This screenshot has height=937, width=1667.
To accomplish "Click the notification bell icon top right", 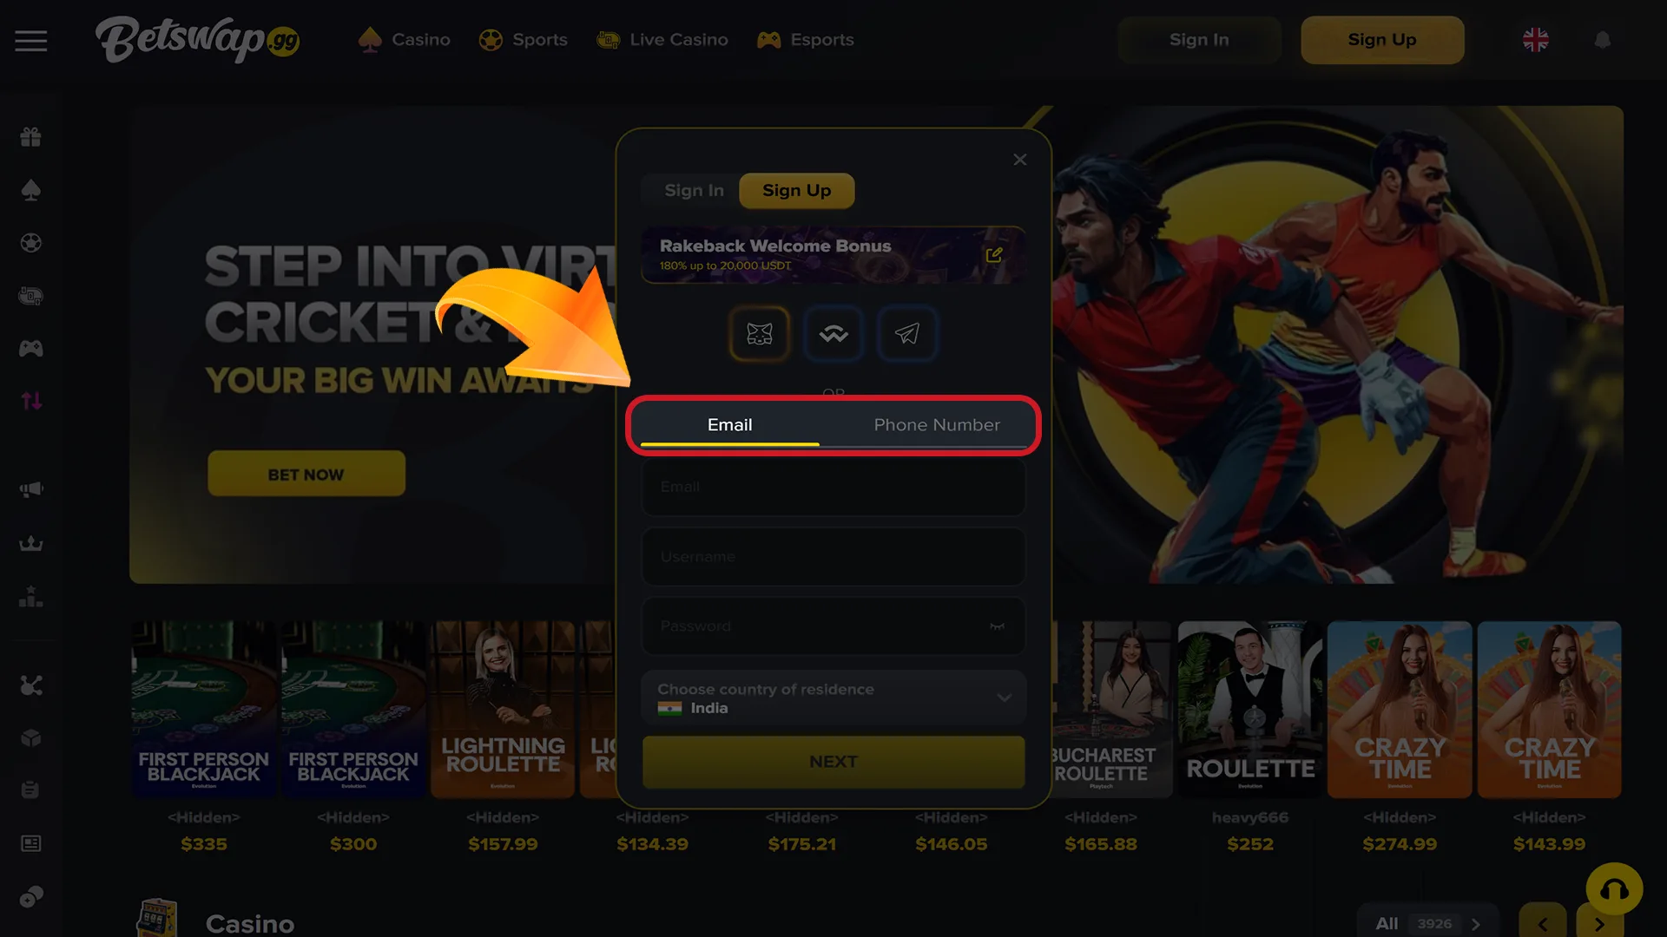I will (x=1603, y=40).
